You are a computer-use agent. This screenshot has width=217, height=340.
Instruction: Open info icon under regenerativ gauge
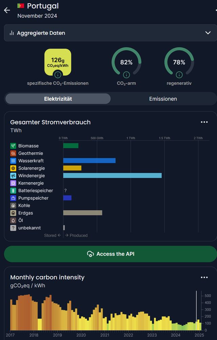pyautogui.click(x=179, y=75)
